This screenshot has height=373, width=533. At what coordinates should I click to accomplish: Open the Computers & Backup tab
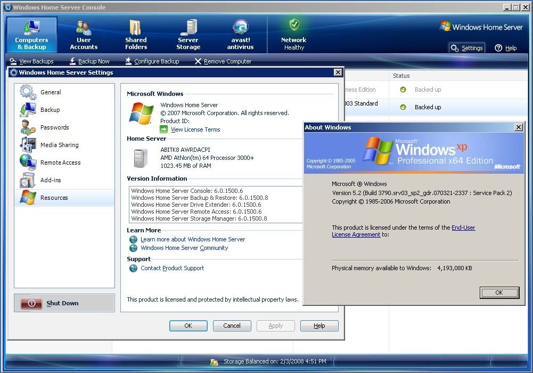click(x=31, y=35)
